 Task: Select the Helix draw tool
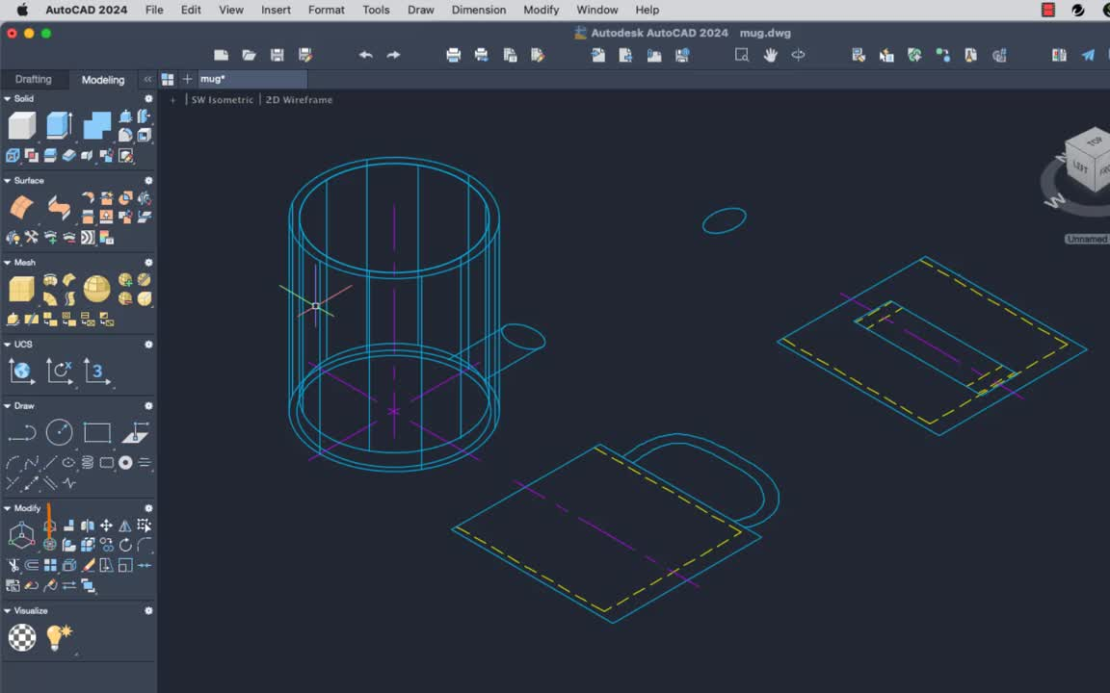point(88,462)
